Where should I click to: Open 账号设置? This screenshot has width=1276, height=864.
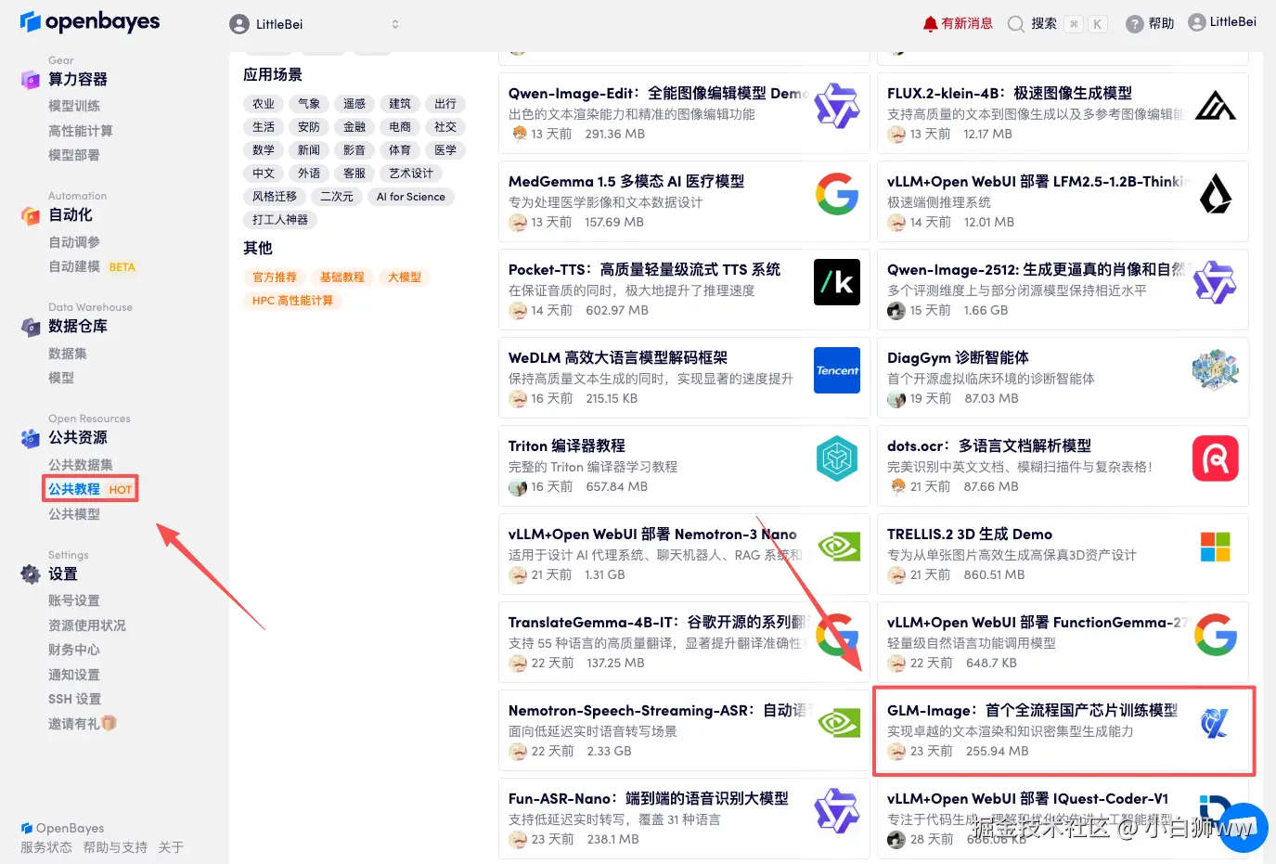click(74, 601)
